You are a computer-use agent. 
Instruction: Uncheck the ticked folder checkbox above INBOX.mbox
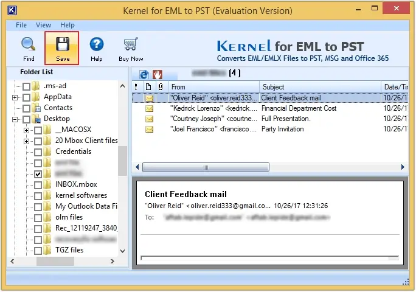click(38, 174)
